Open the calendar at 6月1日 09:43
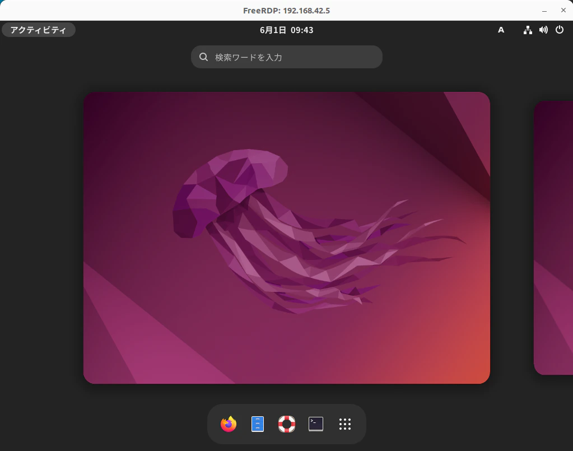 287,30
